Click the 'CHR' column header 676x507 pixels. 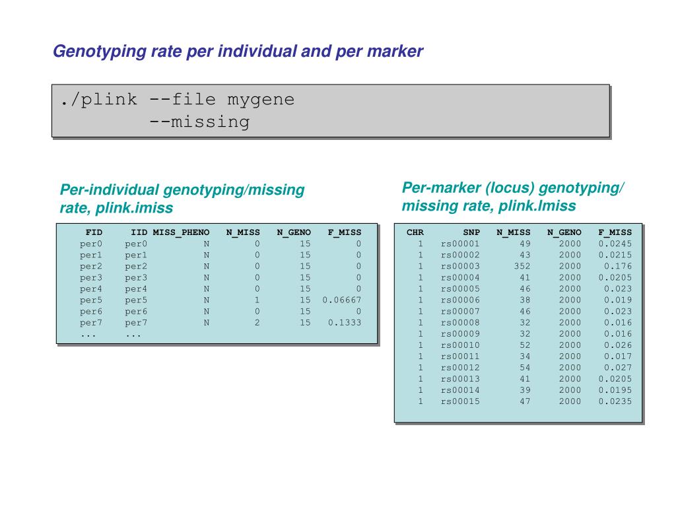pyautogui.click(x=415, y=232)
